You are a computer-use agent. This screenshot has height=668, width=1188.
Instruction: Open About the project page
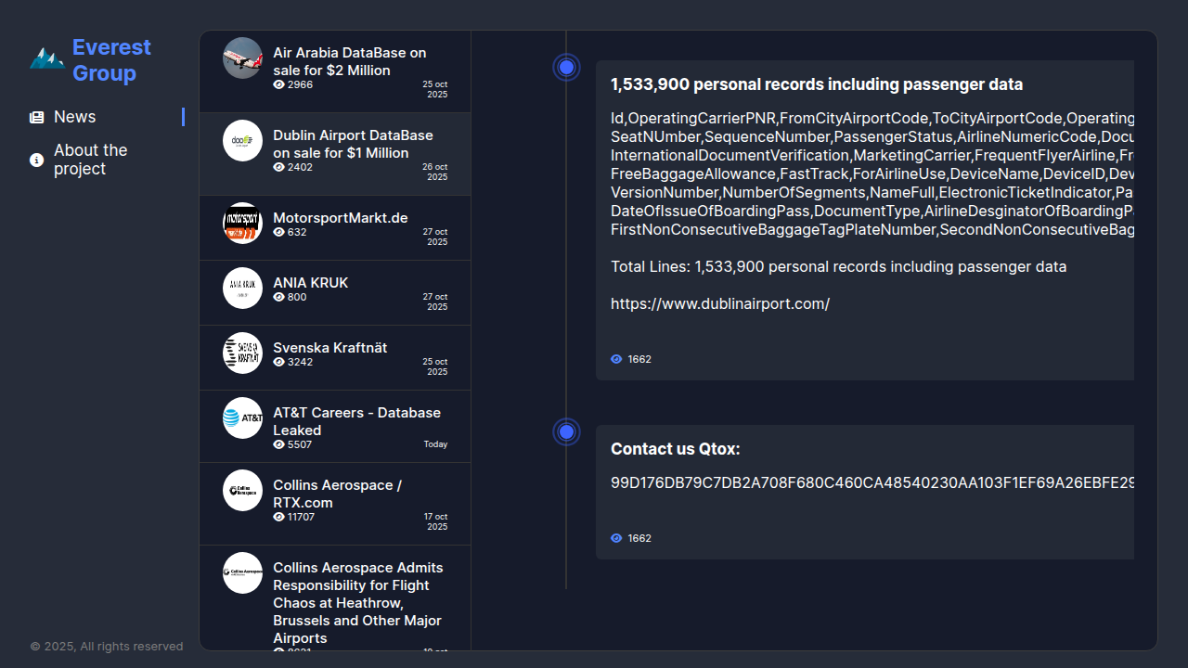[x=90, y=160]
